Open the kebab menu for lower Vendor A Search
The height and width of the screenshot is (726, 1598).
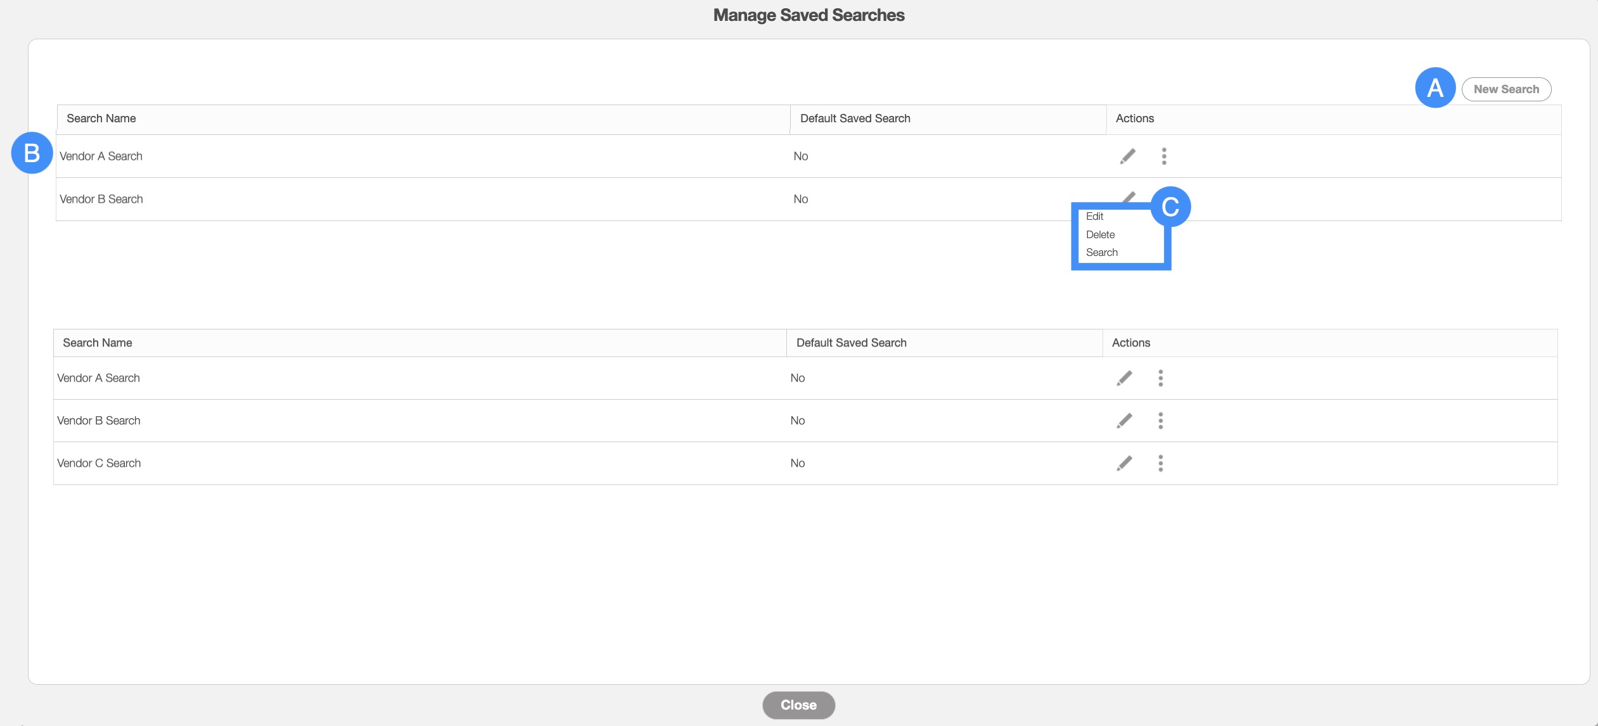coord(1160,378)
